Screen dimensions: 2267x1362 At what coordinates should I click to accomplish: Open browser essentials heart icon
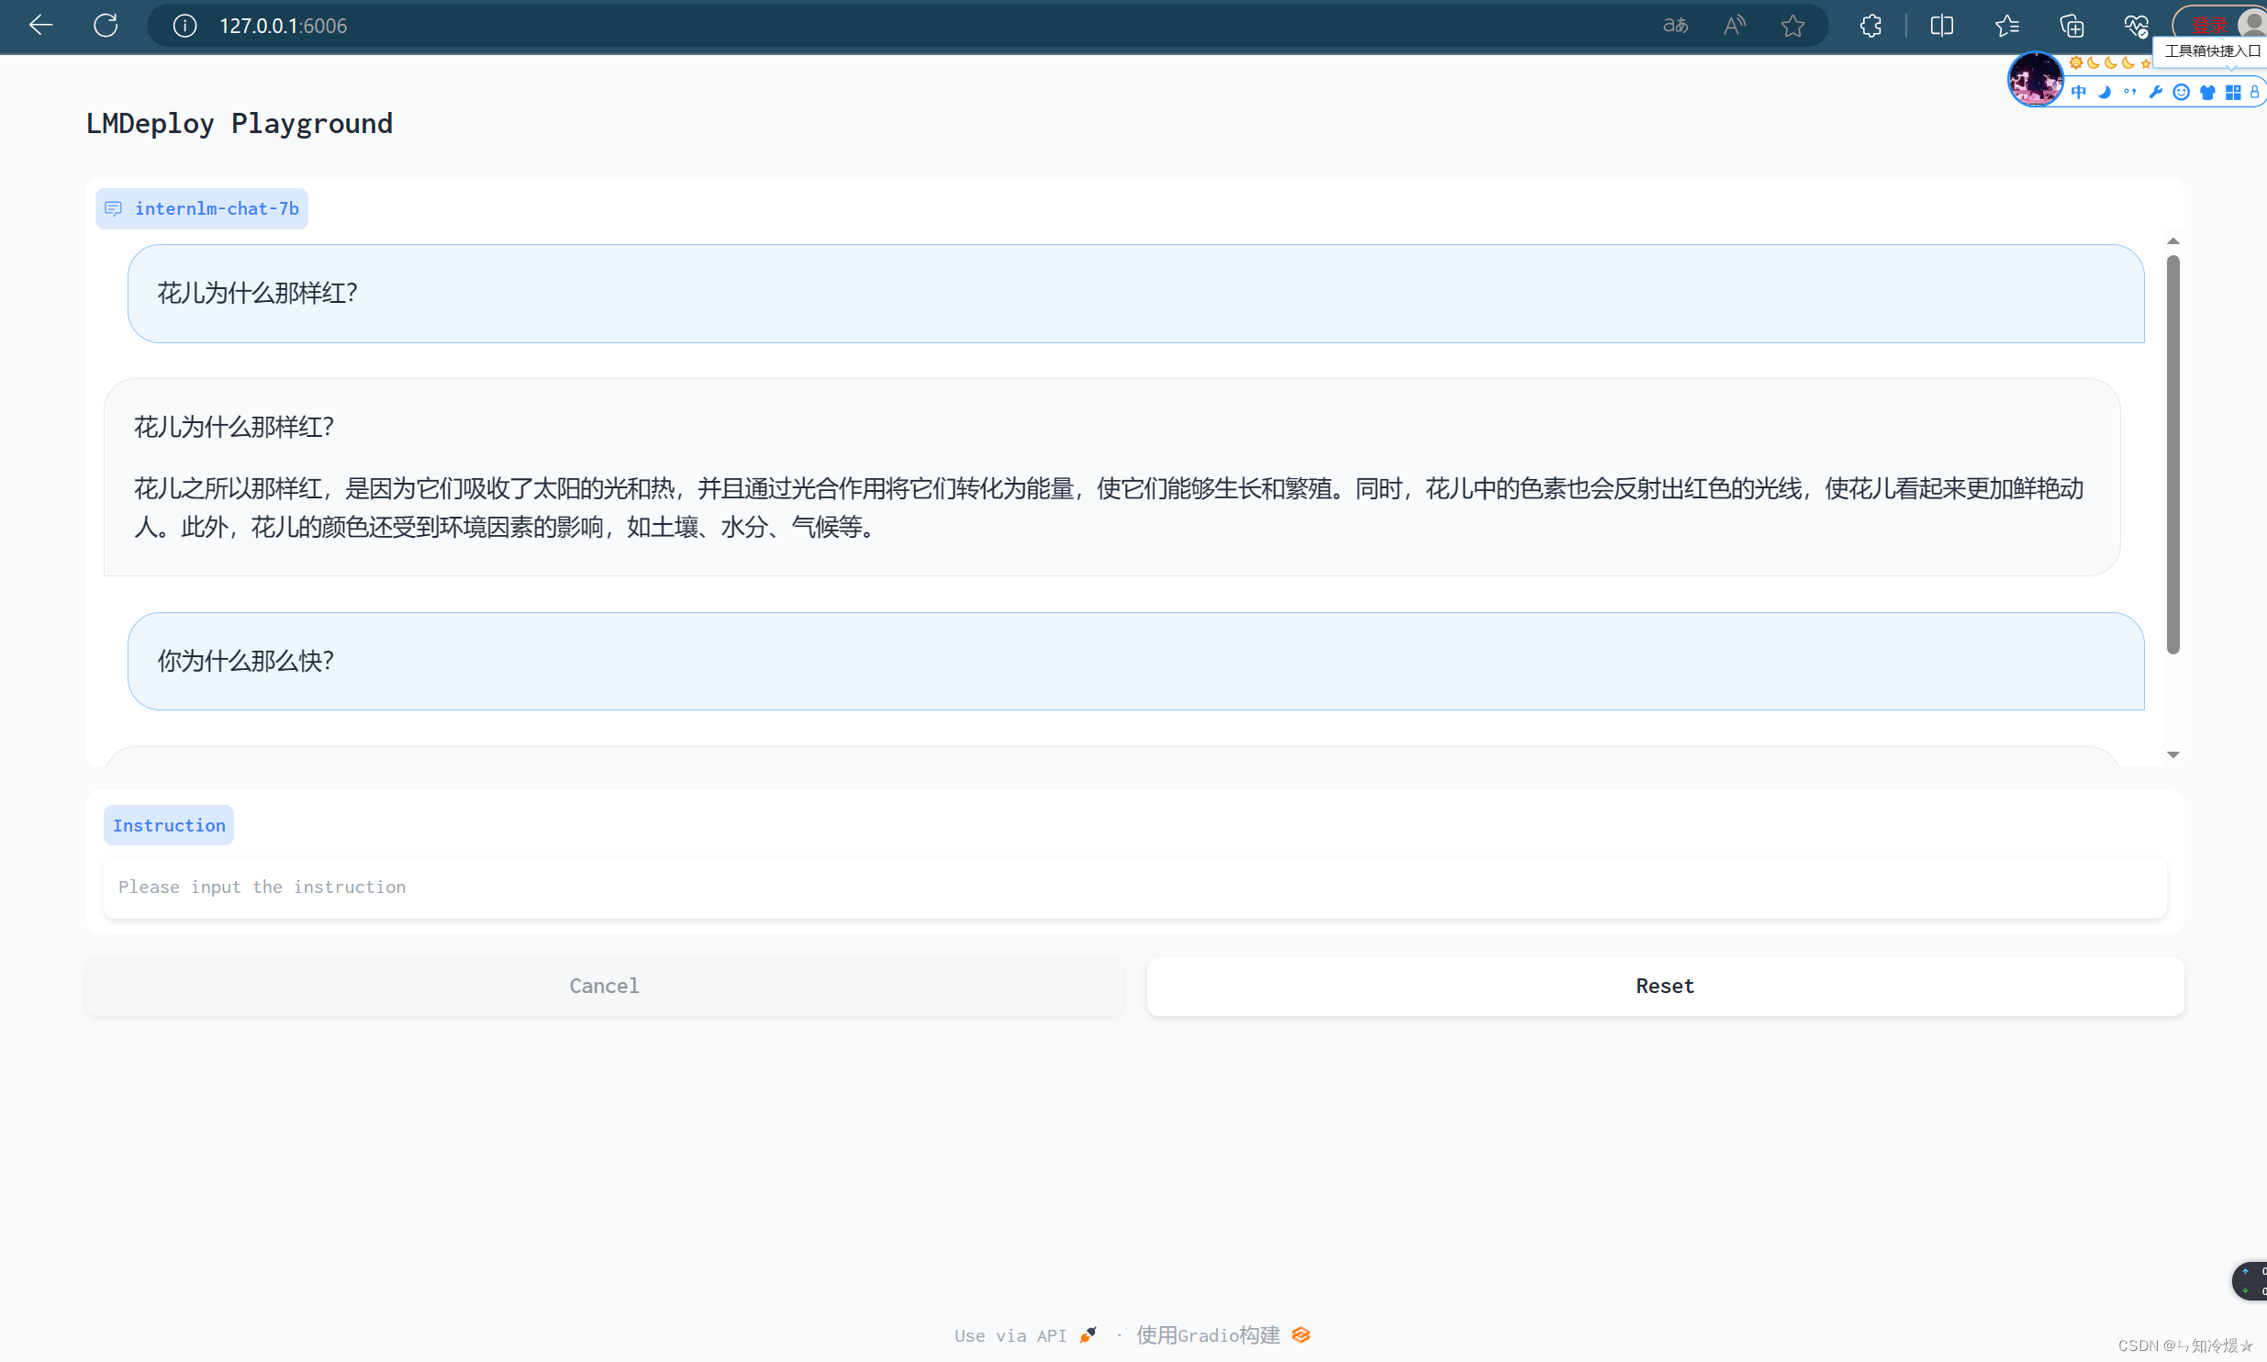(x=2136, y=25)
